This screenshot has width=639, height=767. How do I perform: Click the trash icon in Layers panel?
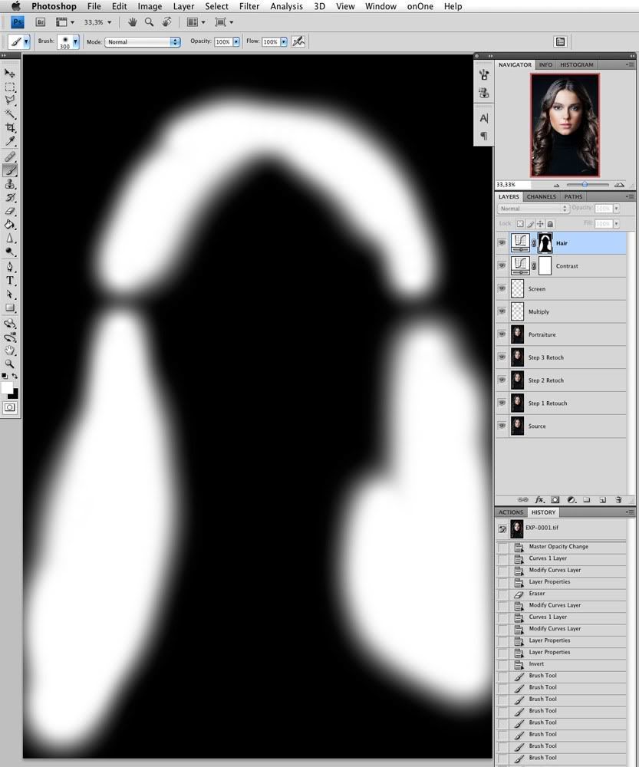pyautogui.click(x=618, y=500)
